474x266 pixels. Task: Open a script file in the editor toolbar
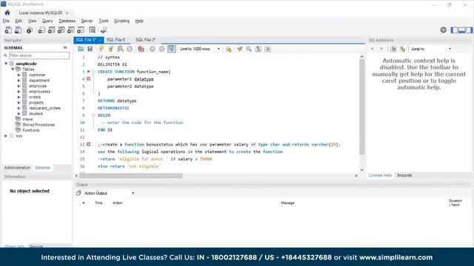tap(81, 49)
